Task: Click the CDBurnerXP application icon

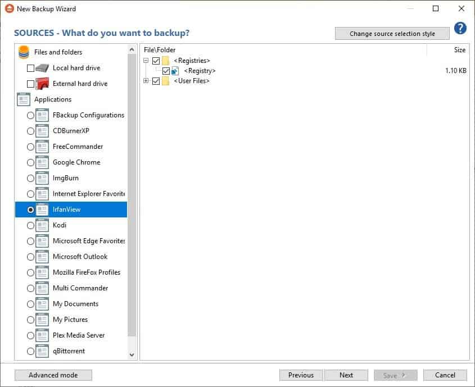Action: tap(42, 131)
